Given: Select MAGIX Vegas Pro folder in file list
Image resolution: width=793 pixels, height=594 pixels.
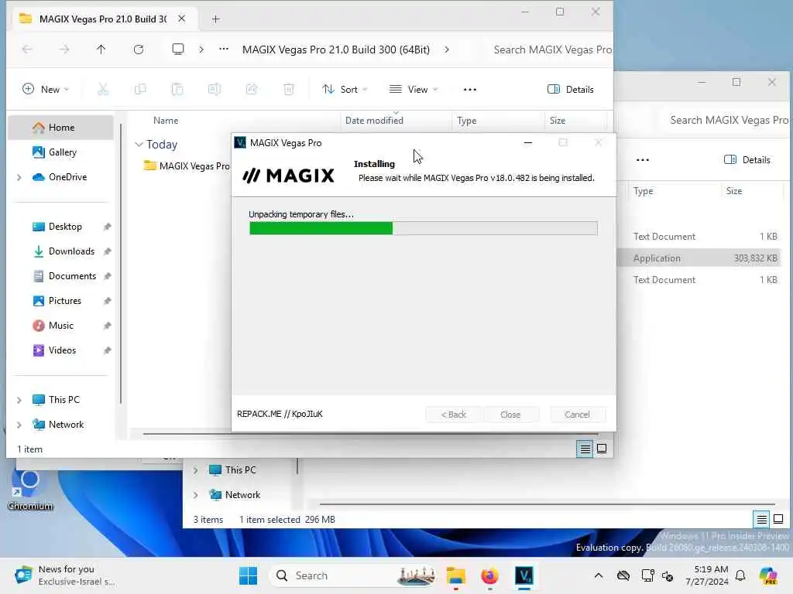Looking at the screenshot, I should 186,166.
